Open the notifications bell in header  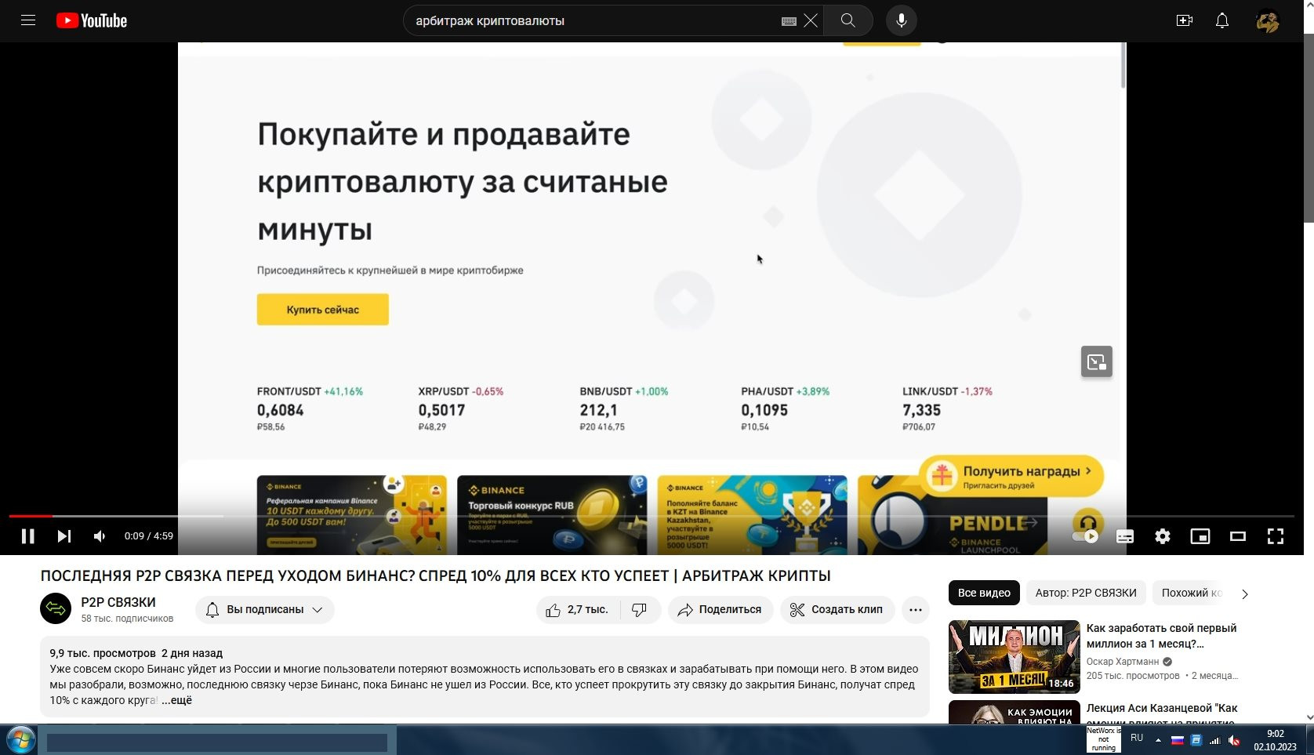[x=1222, y=20]
